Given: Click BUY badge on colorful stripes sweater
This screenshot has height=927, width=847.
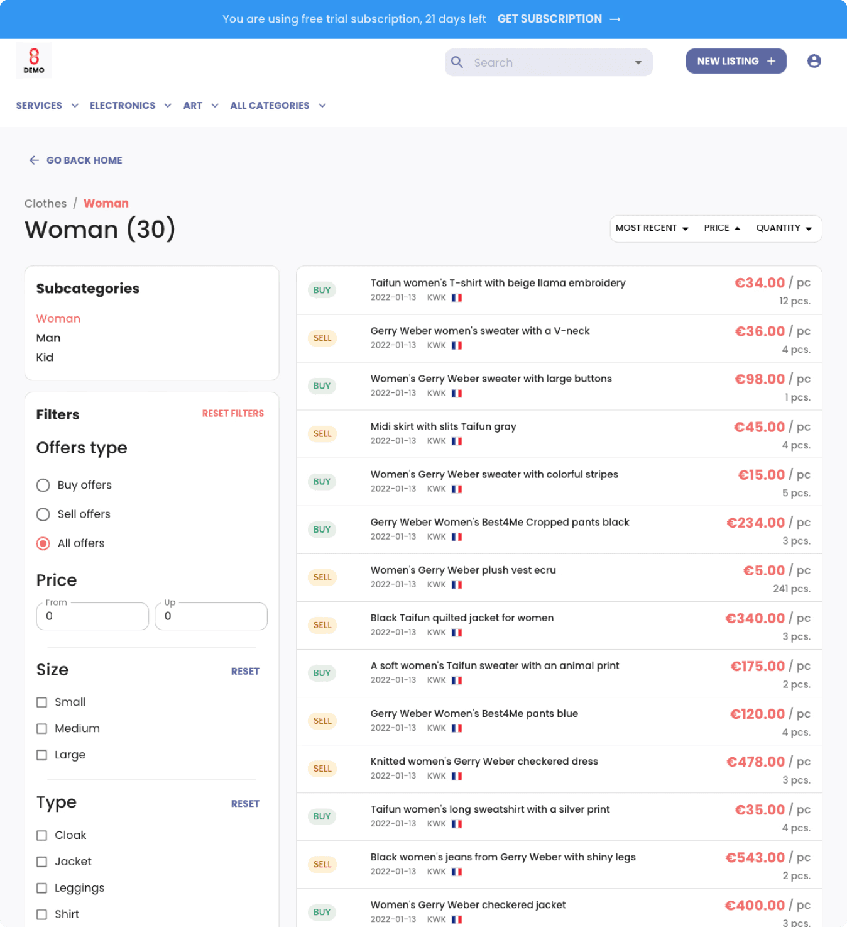Looking at the screenshot, I should coord(322,482).
